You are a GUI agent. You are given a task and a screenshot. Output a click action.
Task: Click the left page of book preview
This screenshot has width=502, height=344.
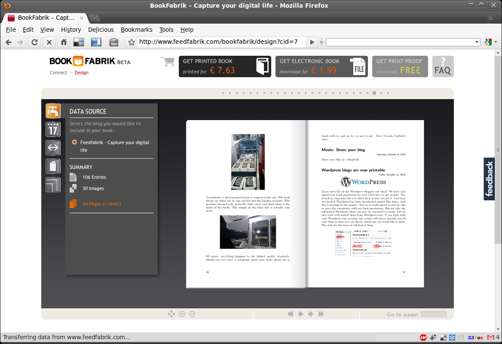pyautogui.click(x=246, y=204)
